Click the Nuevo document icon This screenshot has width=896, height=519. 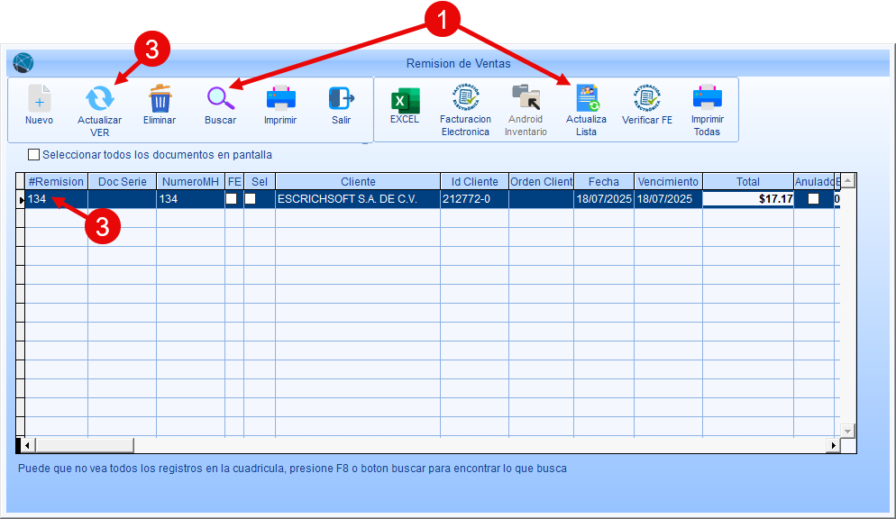click(x=39, y=99)
